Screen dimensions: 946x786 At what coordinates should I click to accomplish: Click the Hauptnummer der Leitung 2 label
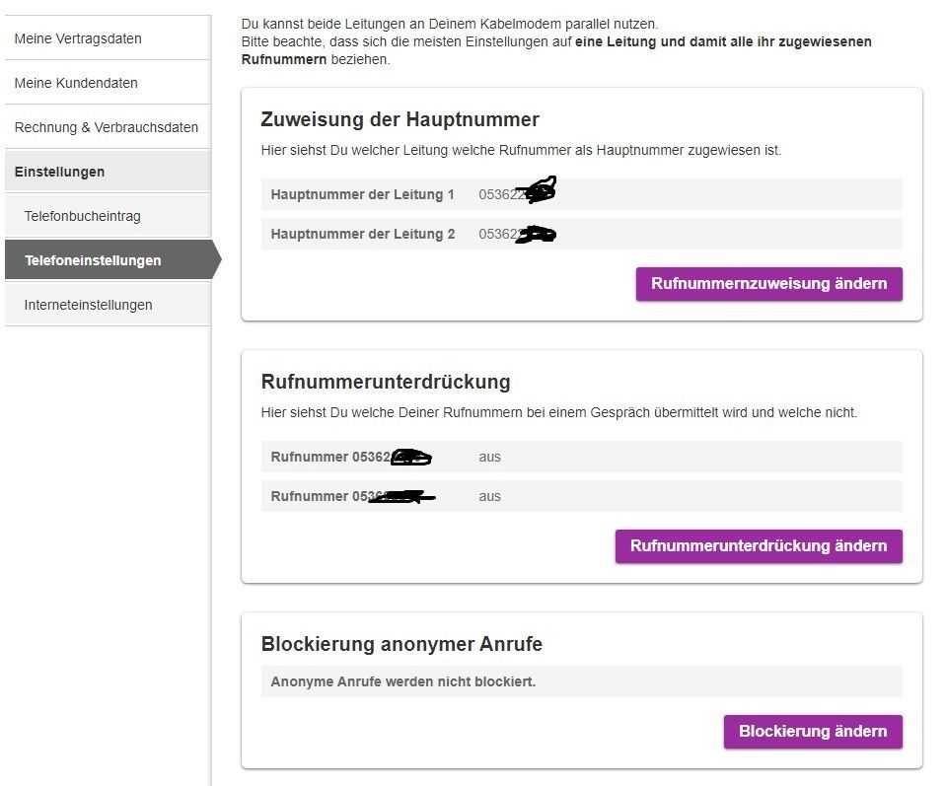click(x=362, y=234)
